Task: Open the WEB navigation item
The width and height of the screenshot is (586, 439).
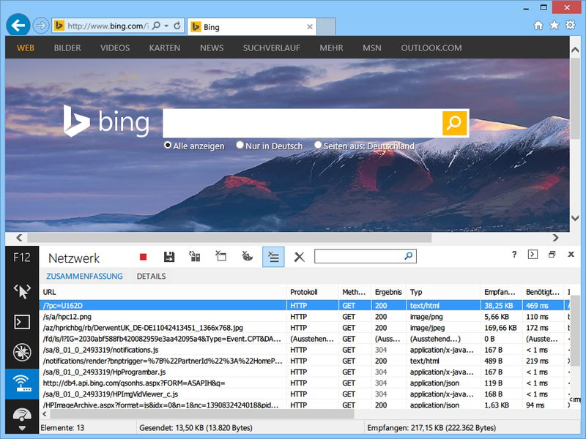Action: (26, 48)
